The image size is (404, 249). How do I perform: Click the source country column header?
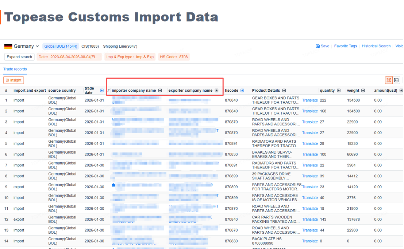62,90
